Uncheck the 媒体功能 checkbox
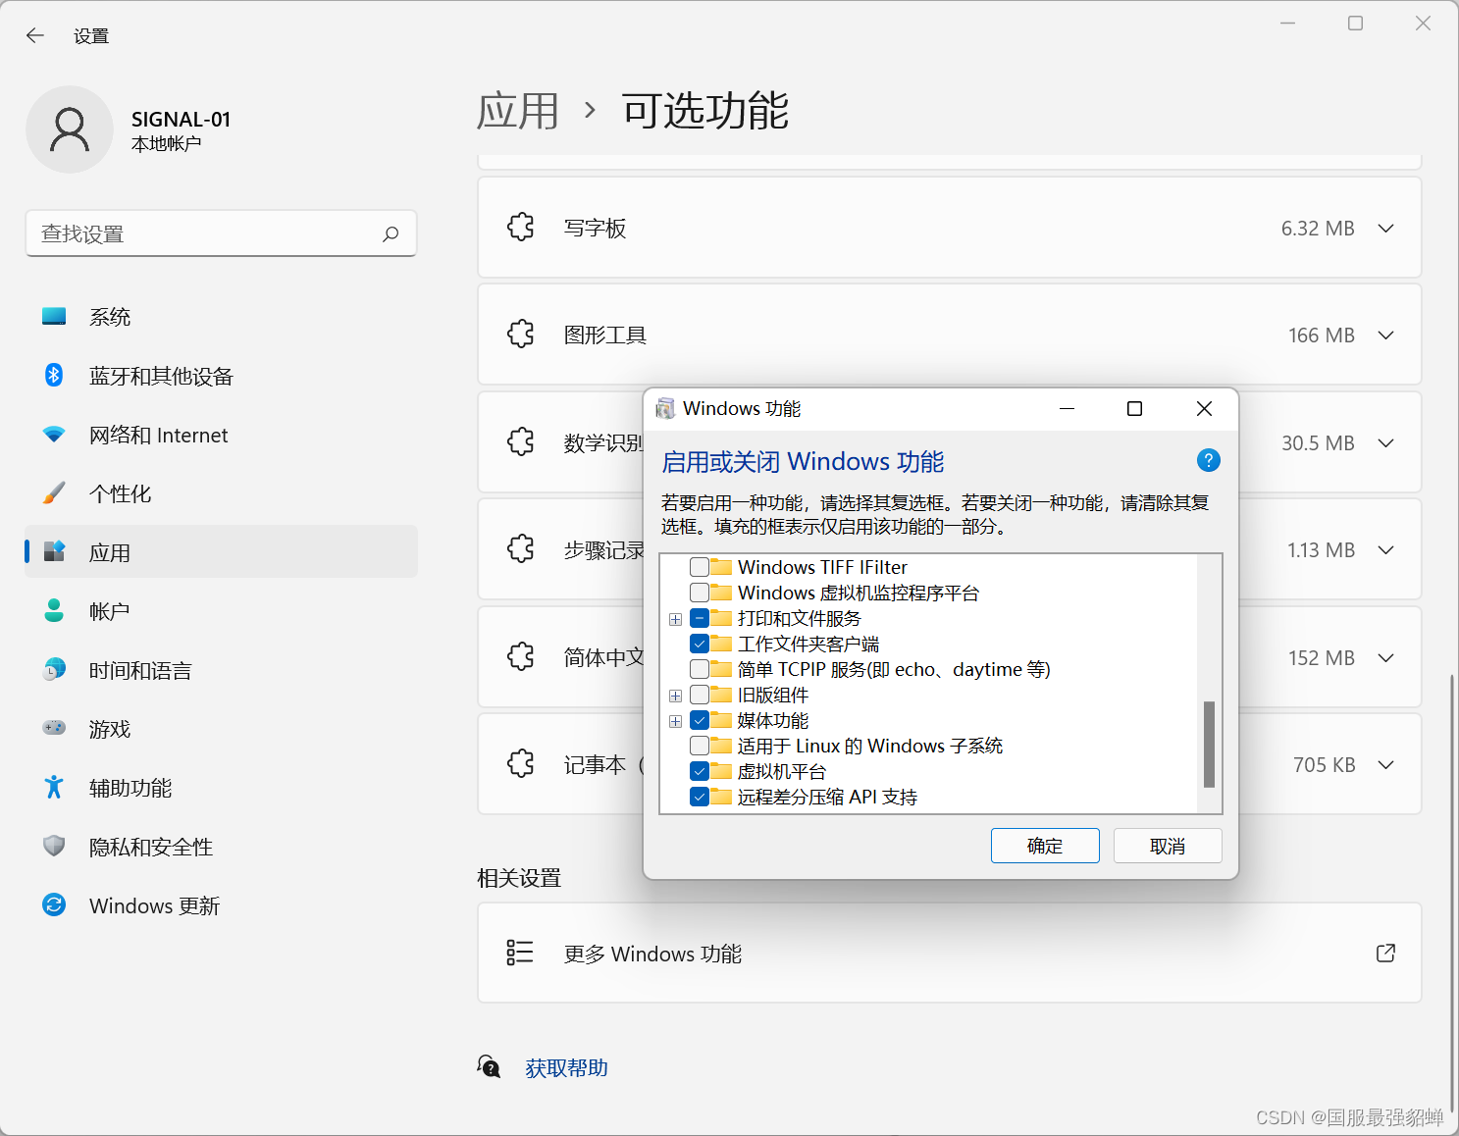Image resolution: width=1459 pixels, height=1136 pixels. pyautogui.click(x=700, y=720)
